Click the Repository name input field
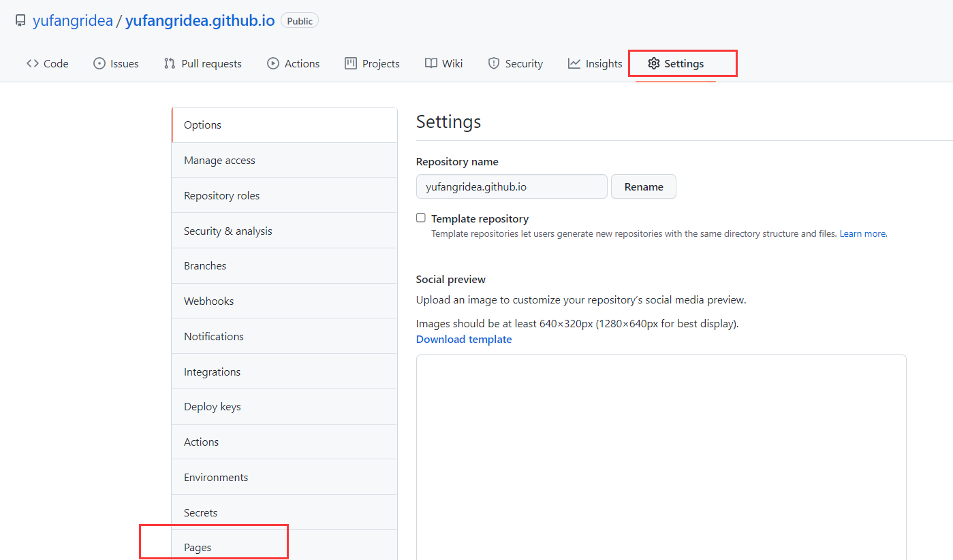 pos(512,186)
